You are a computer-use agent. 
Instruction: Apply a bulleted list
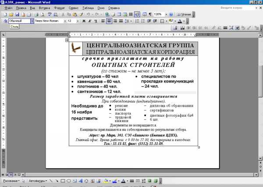143,21
